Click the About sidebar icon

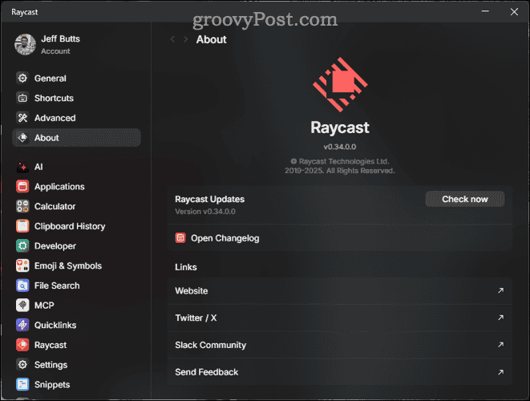pos(22,138)
